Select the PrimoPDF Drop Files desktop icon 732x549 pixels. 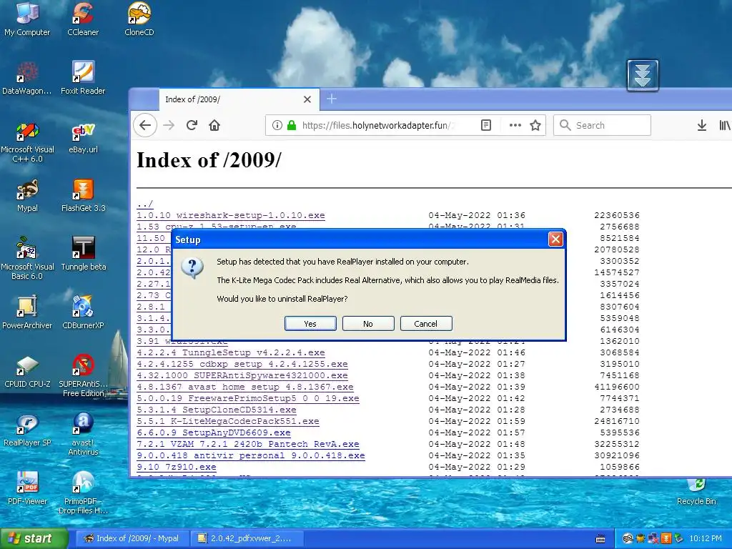pos(83,493)
